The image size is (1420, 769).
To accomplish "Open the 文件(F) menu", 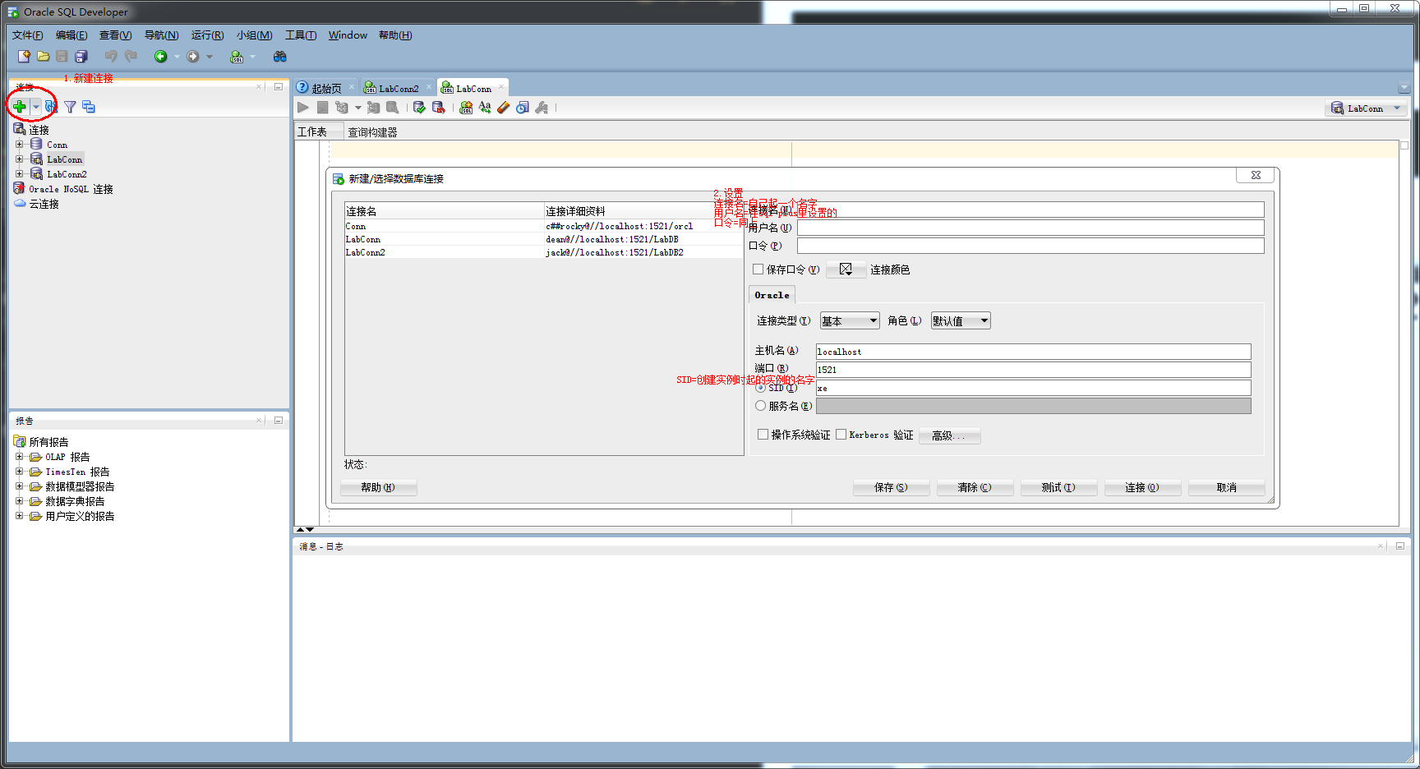I will (27, 35).
